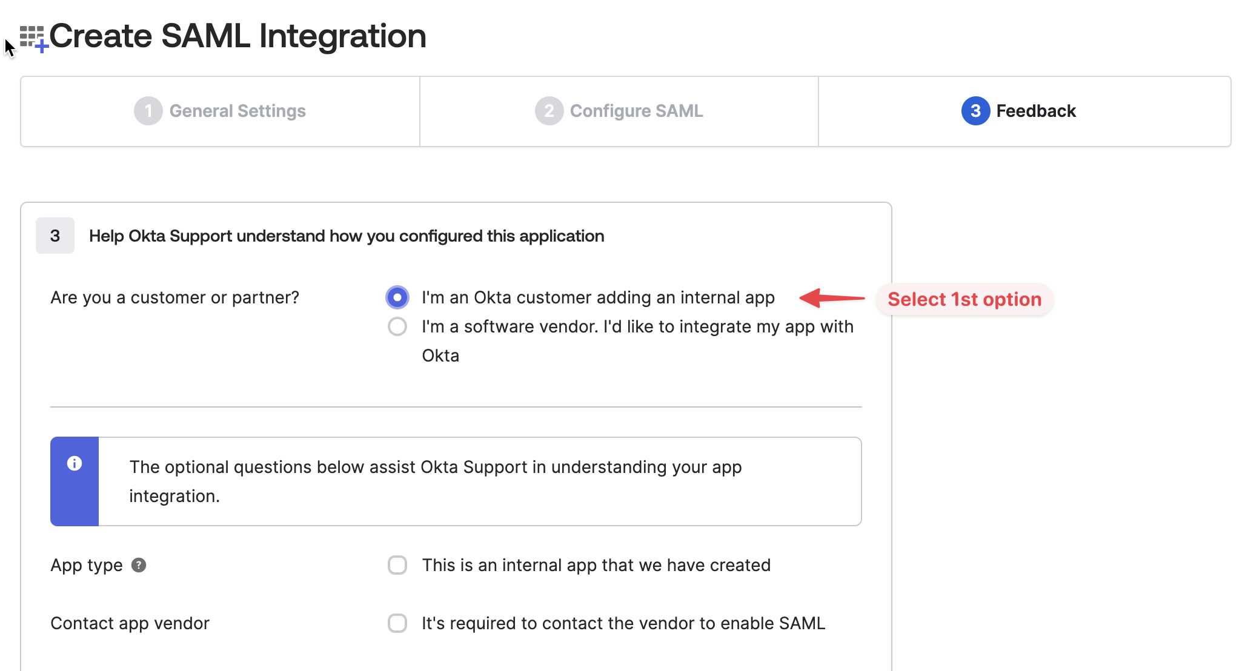Screen dimensions: 1248x671
Task: Select software vendor radio button
Action: pyautogui.click(x=397, y=326)
